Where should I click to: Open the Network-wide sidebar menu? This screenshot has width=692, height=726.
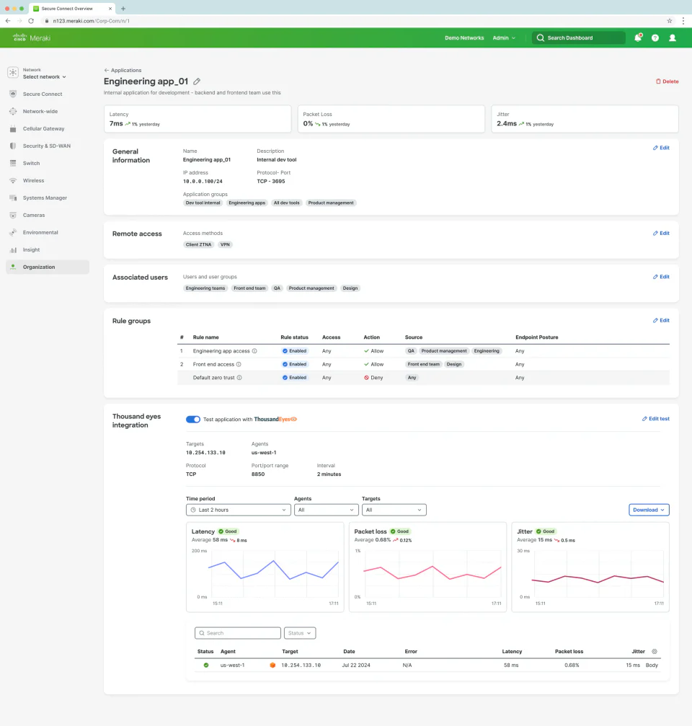pos(40,111)
